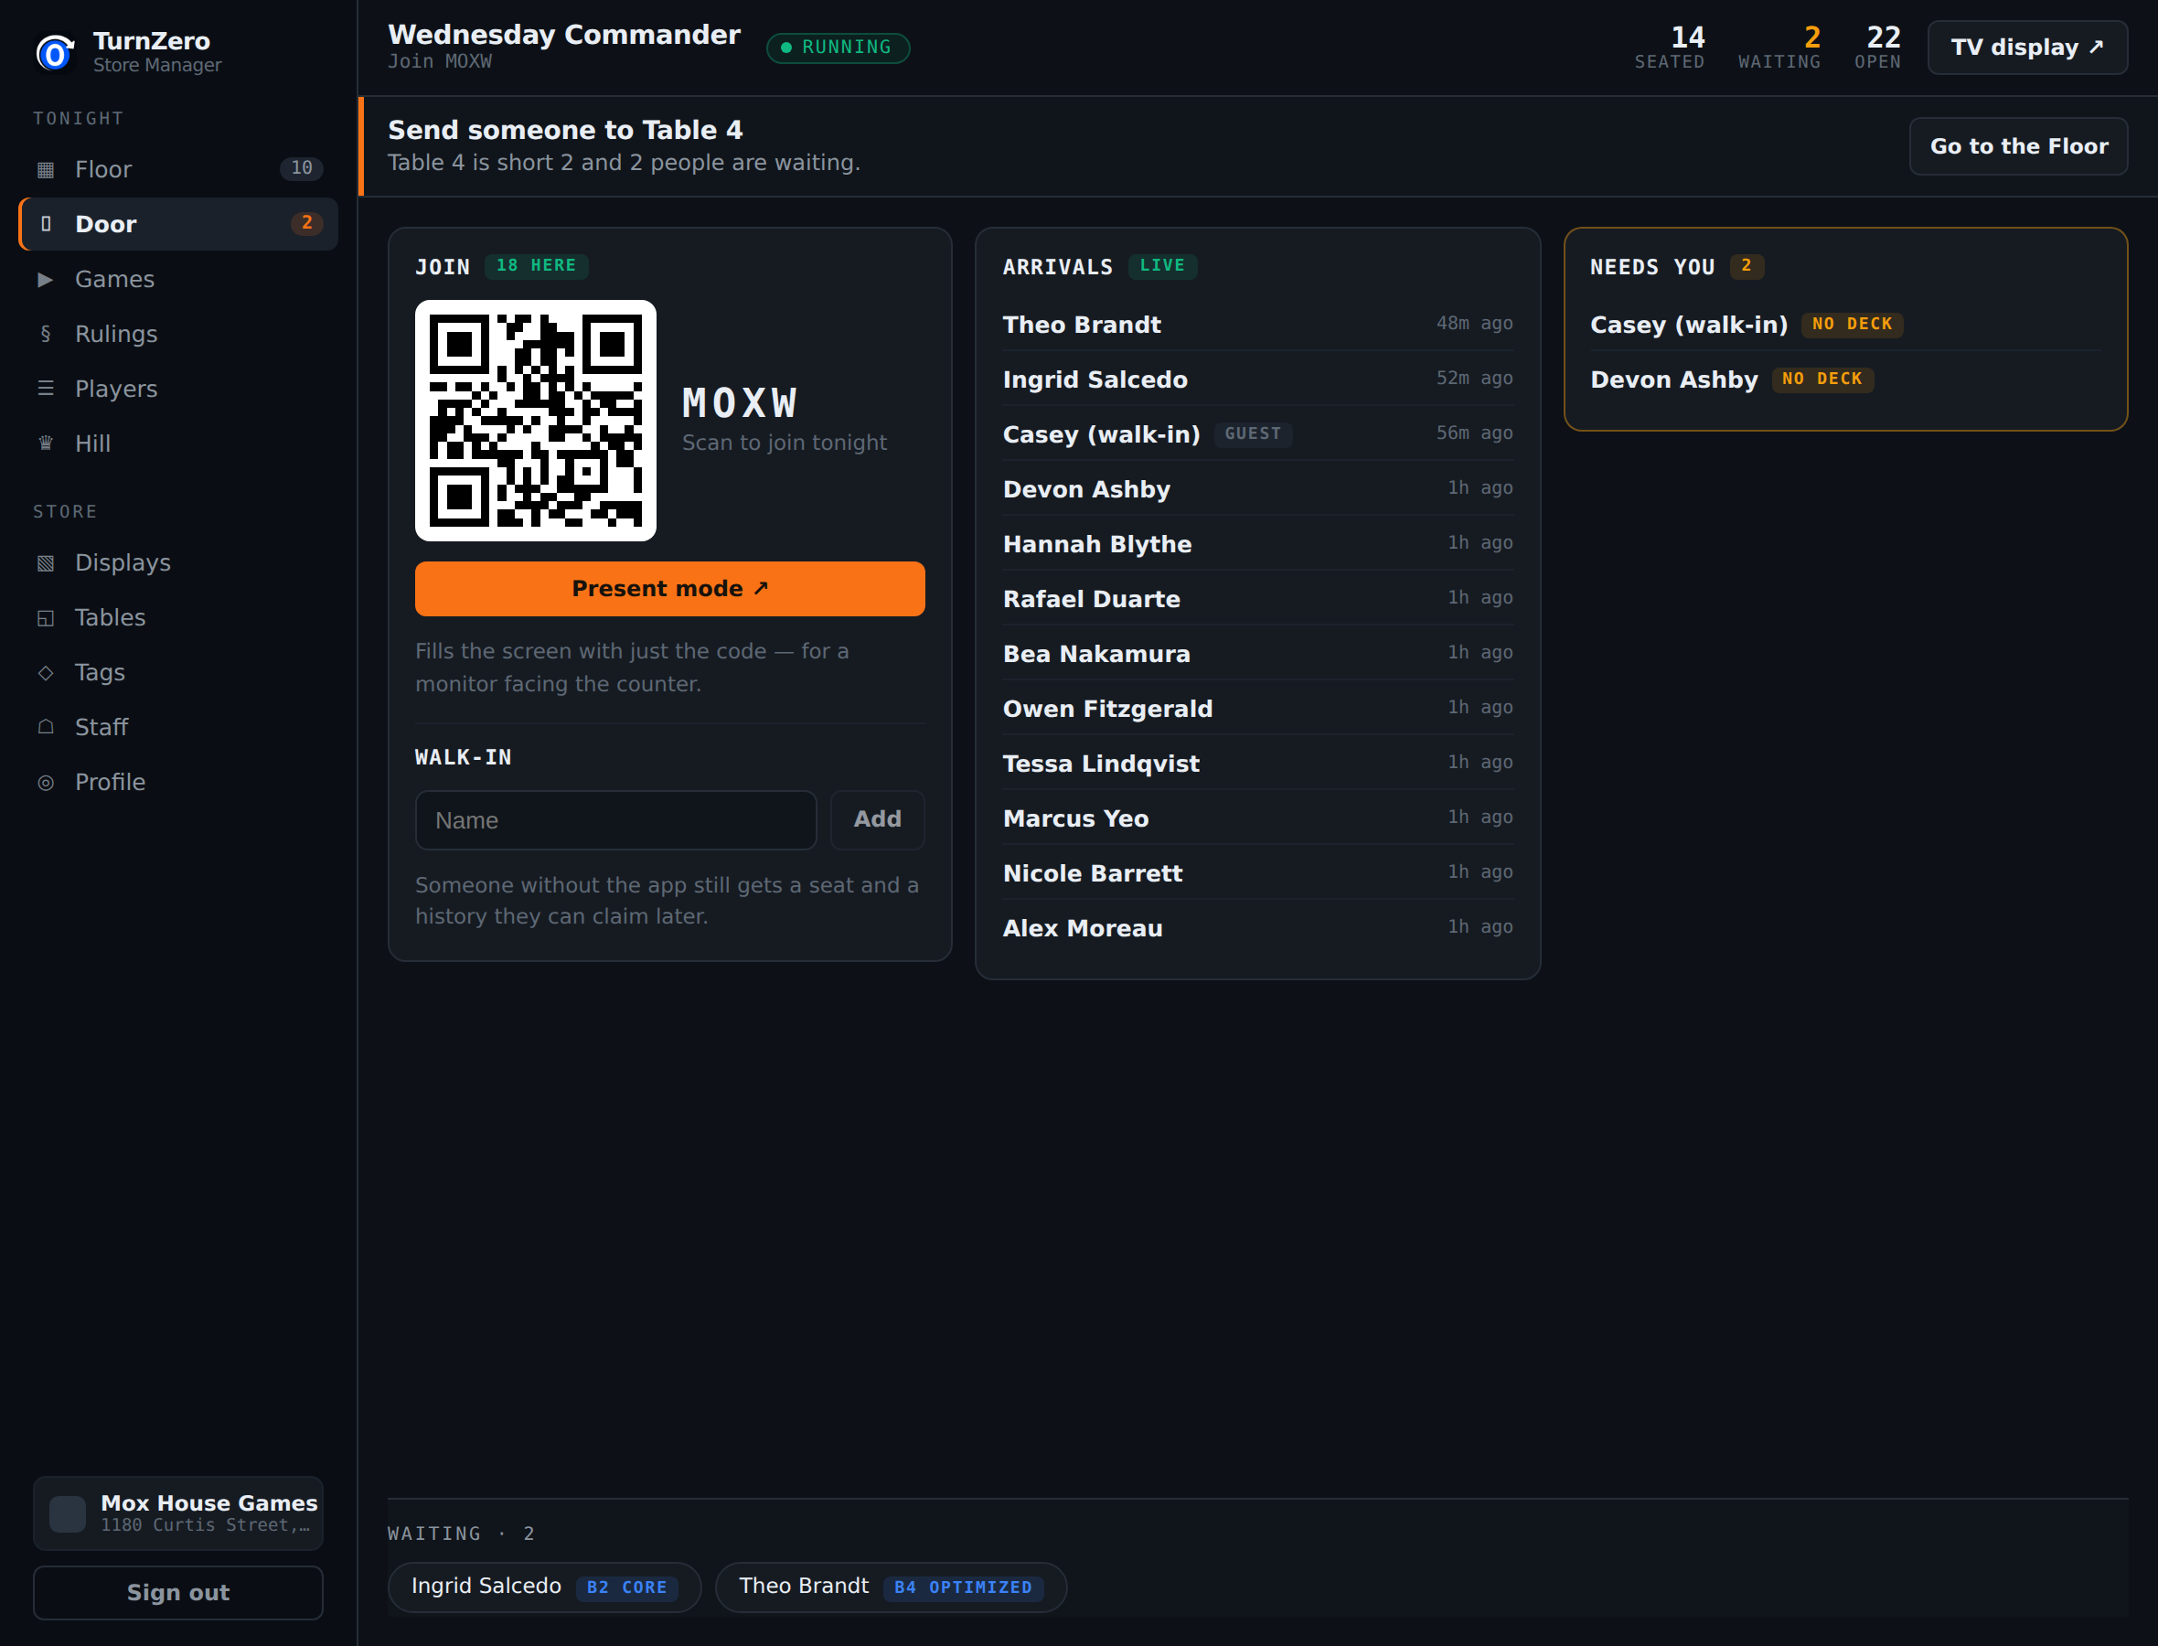Image resolution: width=2158 pixels, height=1646 pixels.
Task: Click the GUEST tag beside Casey
Action: tap(1252, 434)
